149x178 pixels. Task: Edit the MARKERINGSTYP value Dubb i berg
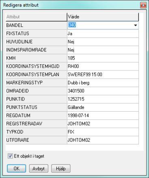[x=103, y=83]
